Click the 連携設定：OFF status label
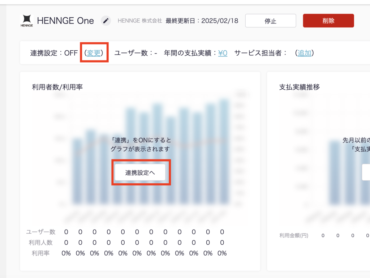Screen dimensions: 370x278 coord(54,53)
